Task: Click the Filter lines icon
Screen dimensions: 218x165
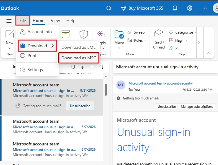Action: [x=92, y=67]
